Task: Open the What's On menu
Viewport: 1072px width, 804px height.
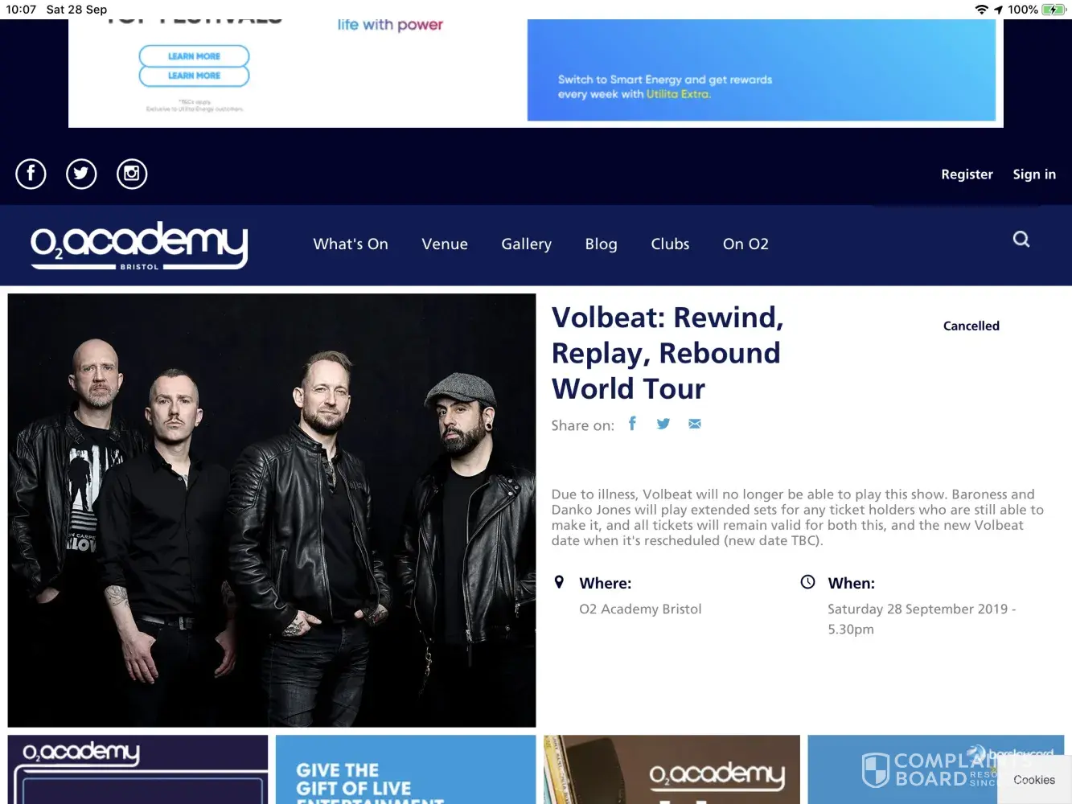Action: click(351, 244)
